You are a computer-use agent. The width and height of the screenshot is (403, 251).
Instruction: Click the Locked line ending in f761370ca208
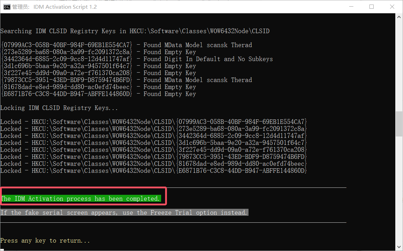154,150
